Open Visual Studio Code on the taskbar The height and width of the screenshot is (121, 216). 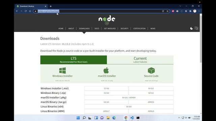pos(132,118)
